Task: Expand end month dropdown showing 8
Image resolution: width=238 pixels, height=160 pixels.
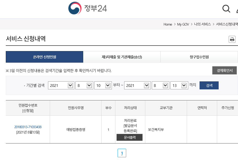Action: (x=161, y=85)
